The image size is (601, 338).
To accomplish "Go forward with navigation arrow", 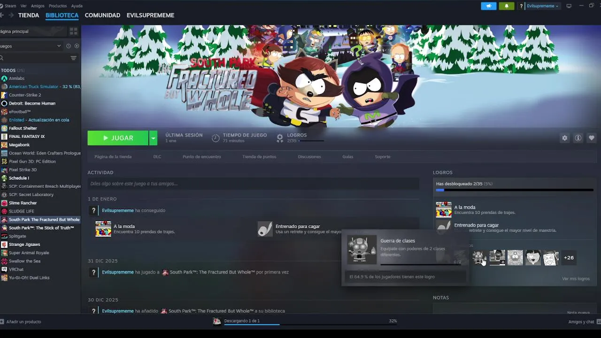I will [11, 15].
